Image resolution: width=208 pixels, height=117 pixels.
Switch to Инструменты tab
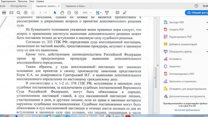tap(19, 6)
